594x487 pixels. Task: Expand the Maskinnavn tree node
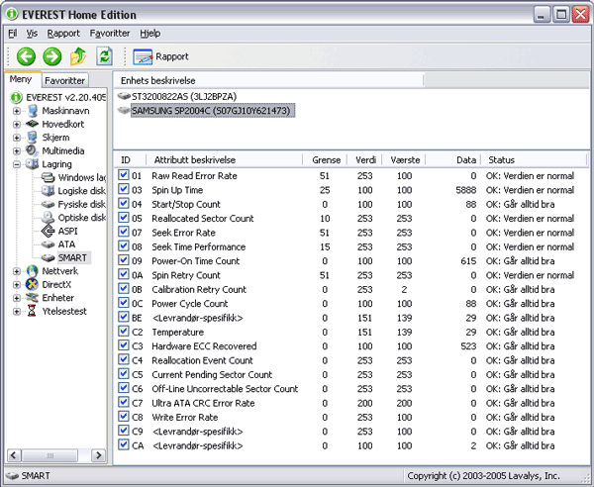pyautogui.click(x=16, y=111)
